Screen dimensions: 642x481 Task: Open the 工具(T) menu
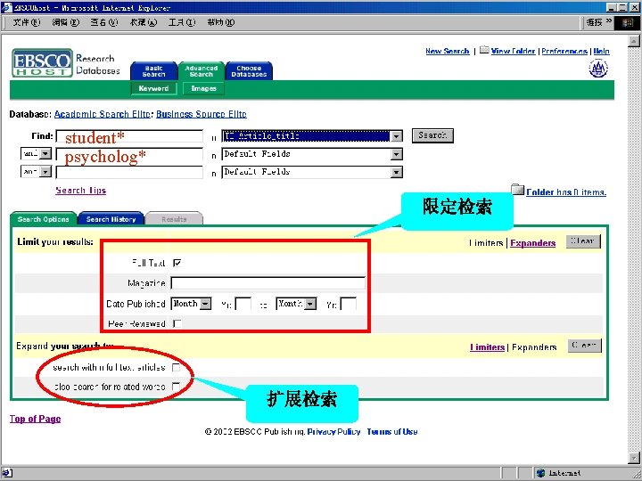point(182,22)
